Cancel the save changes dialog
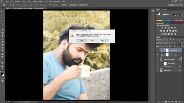 tap(103, 40)
